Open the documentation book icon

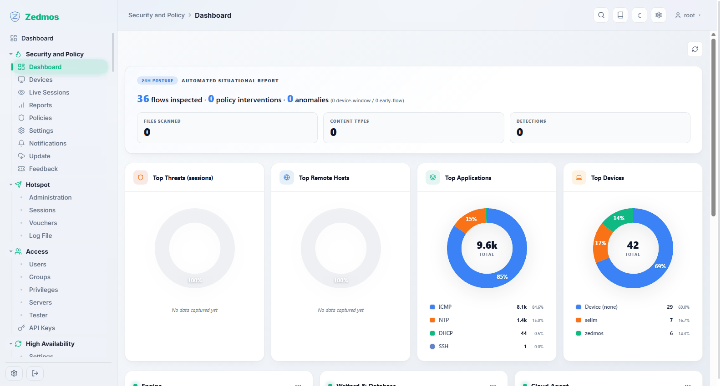pos(620,15)
